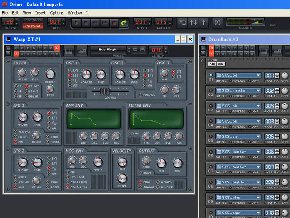This screenshot has width=290, height=218.
Task: Open the mixer sliders icon in toolbar
Action: pyautogui.click(x=193, y=23)
